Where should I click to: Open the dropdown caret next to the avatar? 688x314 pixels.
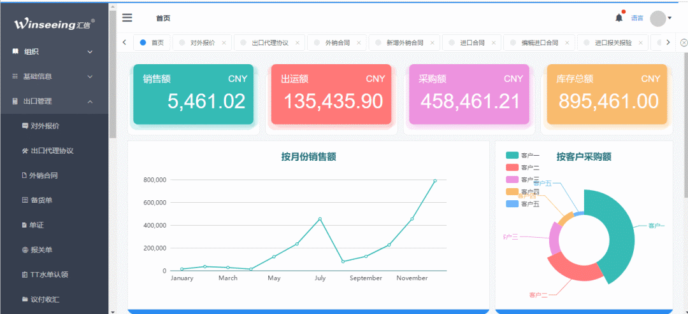pyautogui.click(x=670, y=18)
